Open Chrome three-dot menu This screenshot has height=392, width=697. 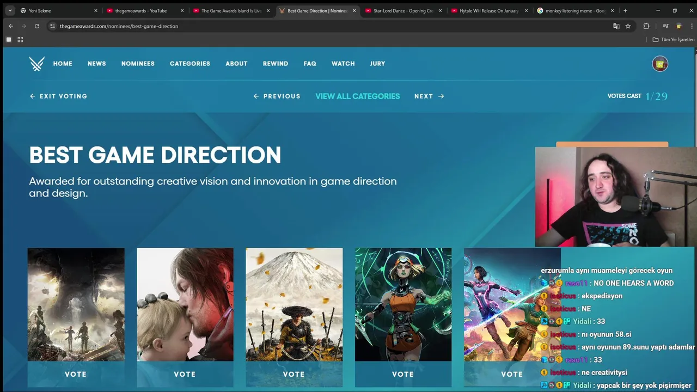pos(692,26)
